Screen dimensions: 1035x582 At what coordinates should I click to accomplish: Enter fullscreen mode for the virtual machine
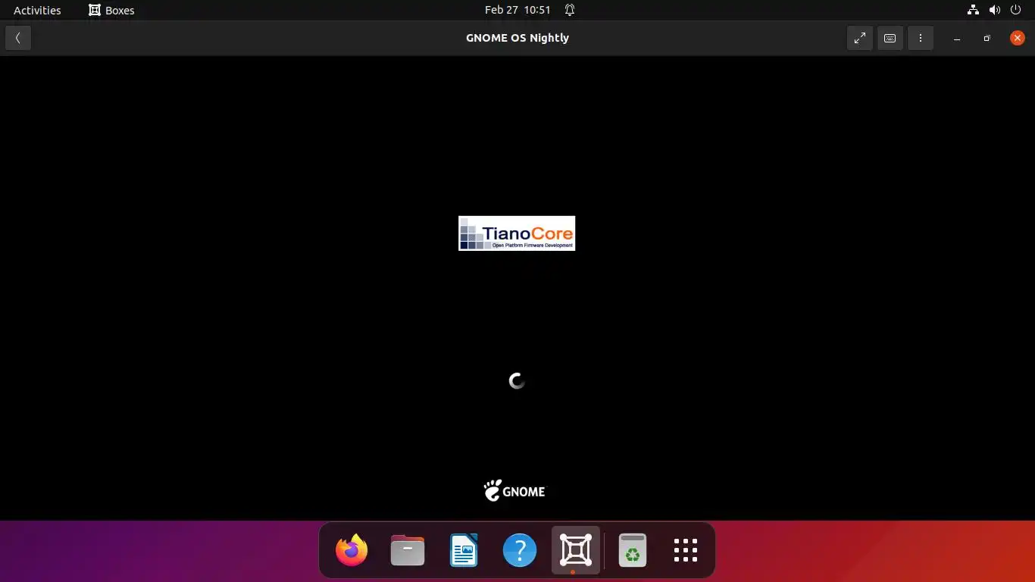860,38
